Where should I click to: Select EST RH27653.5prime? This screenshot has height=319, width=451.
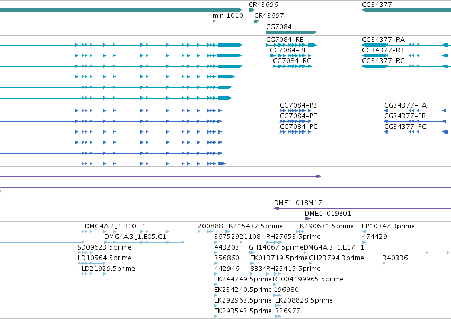293,237
